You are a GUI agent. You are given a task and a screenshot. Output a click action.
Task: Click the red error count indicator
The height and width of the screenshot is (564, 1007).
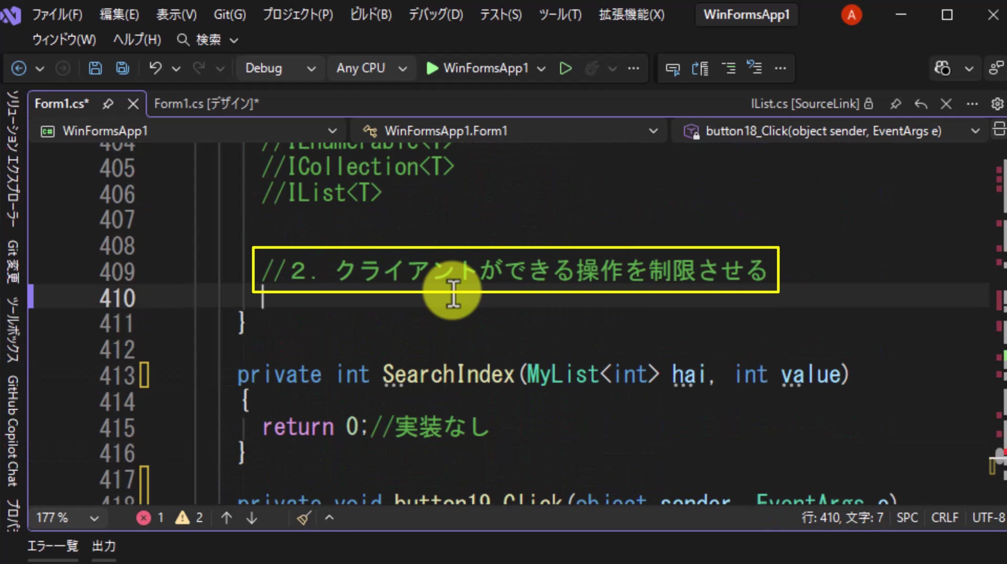[150, 518]
